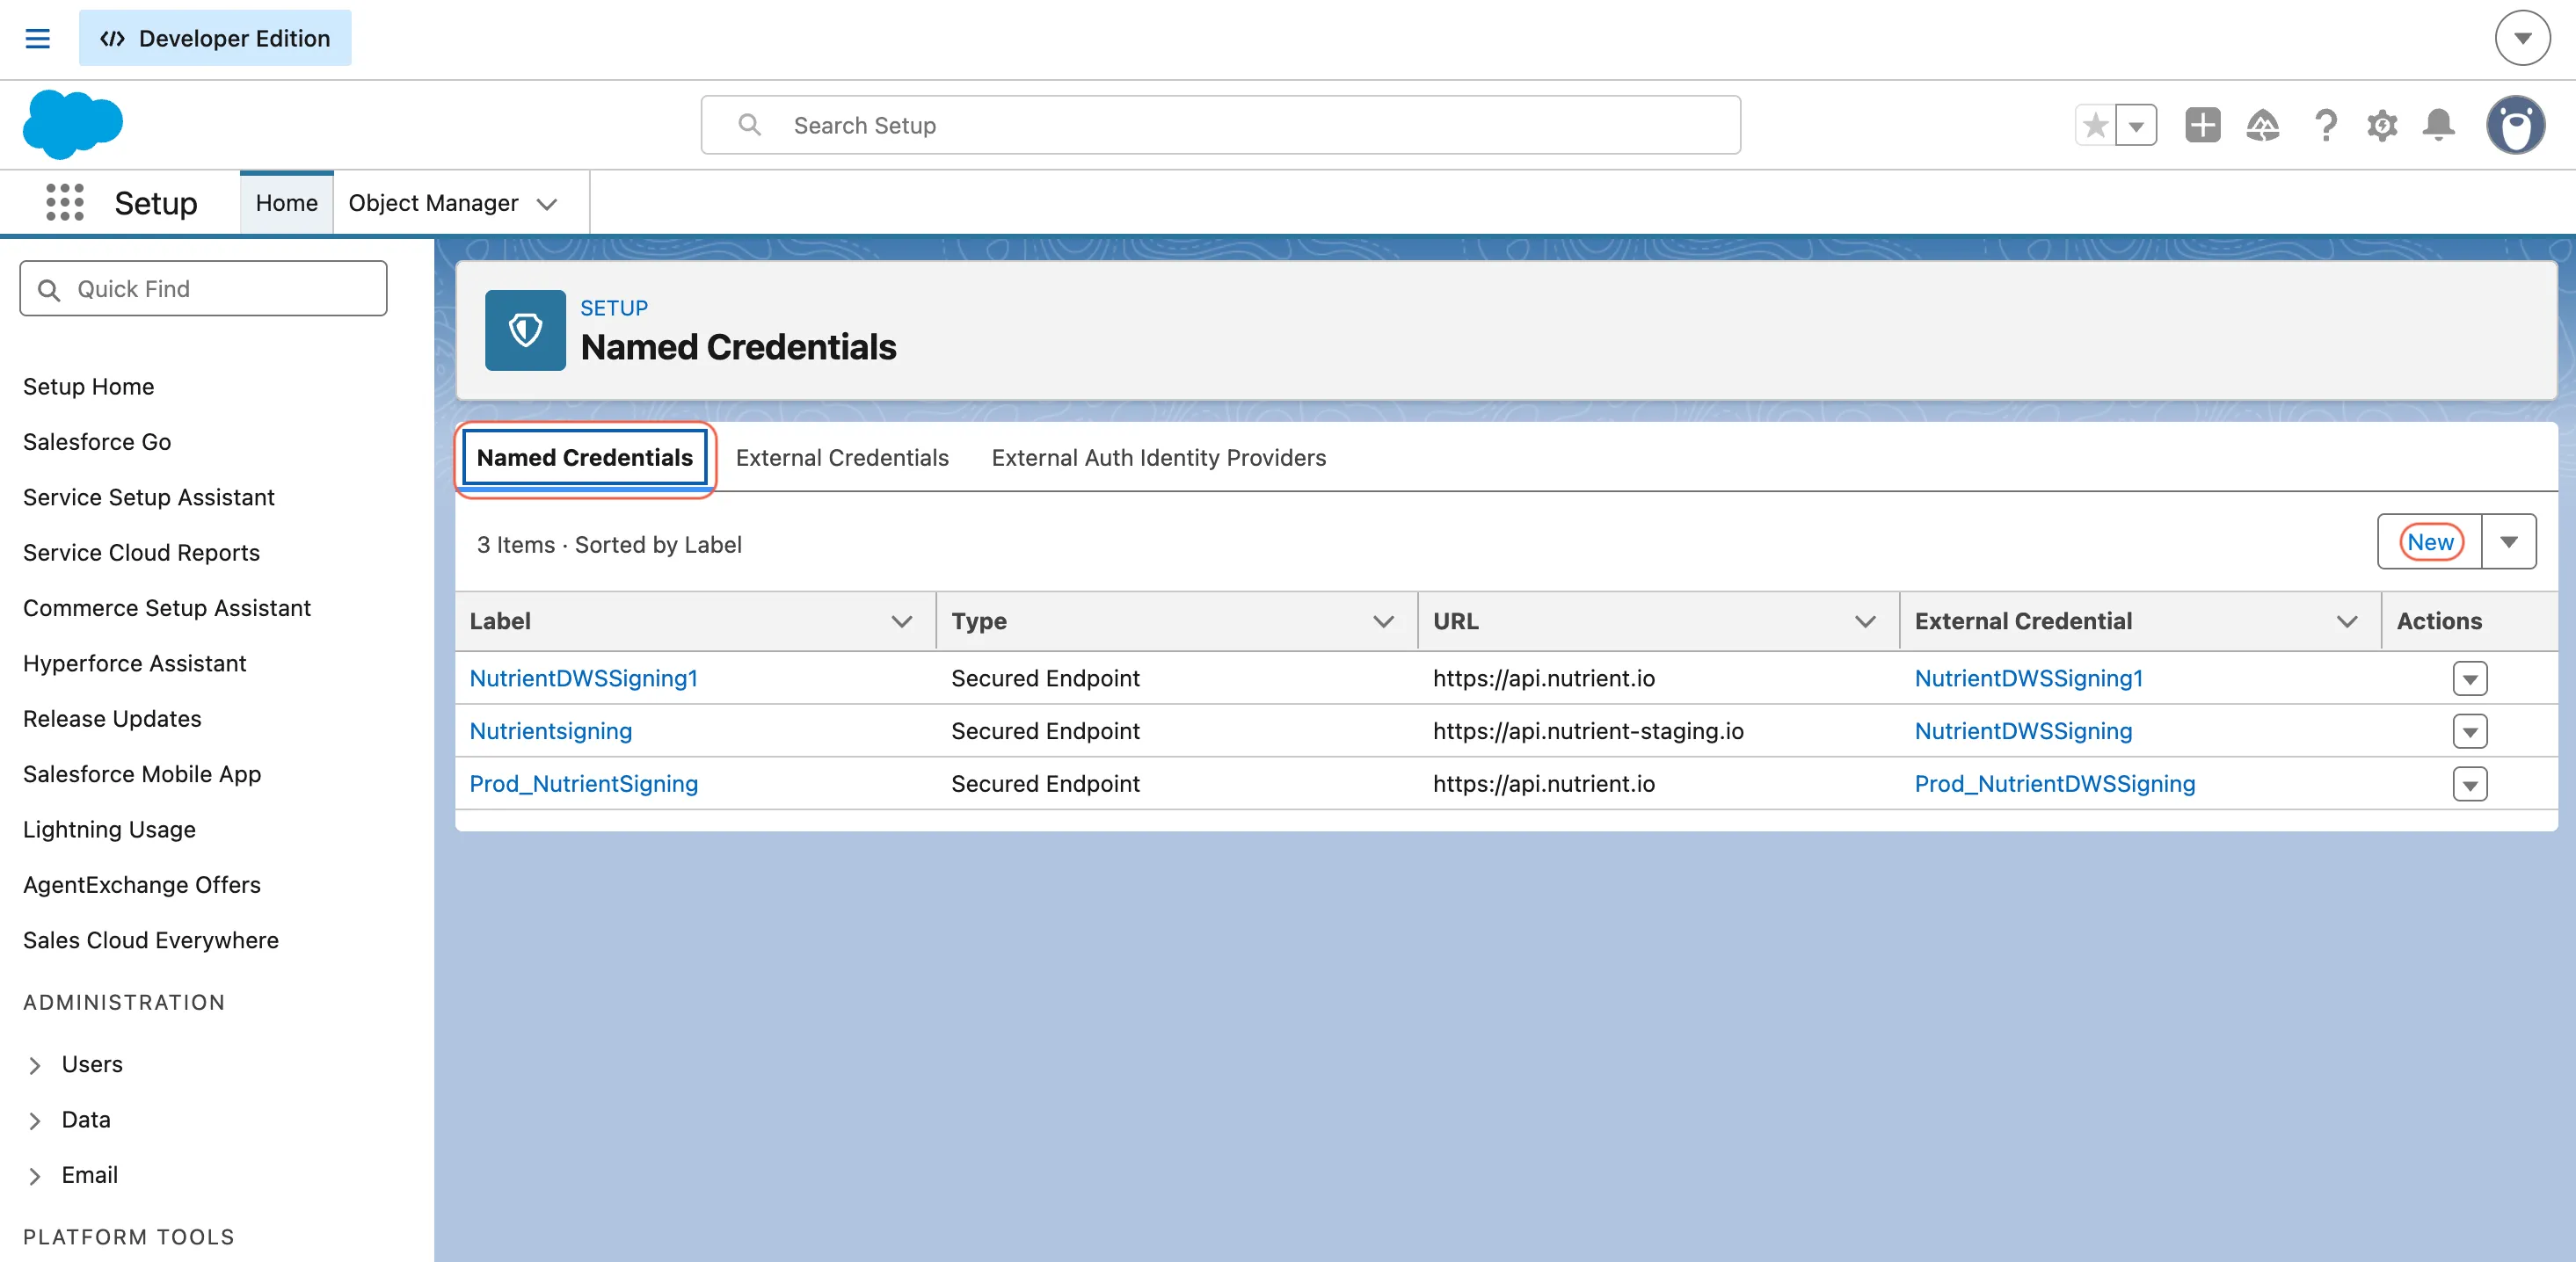Image resolution: width=2576 pixels, height=1262 pixels.
Task: Click the favorites star icon
Action: tap(2095, 125)
